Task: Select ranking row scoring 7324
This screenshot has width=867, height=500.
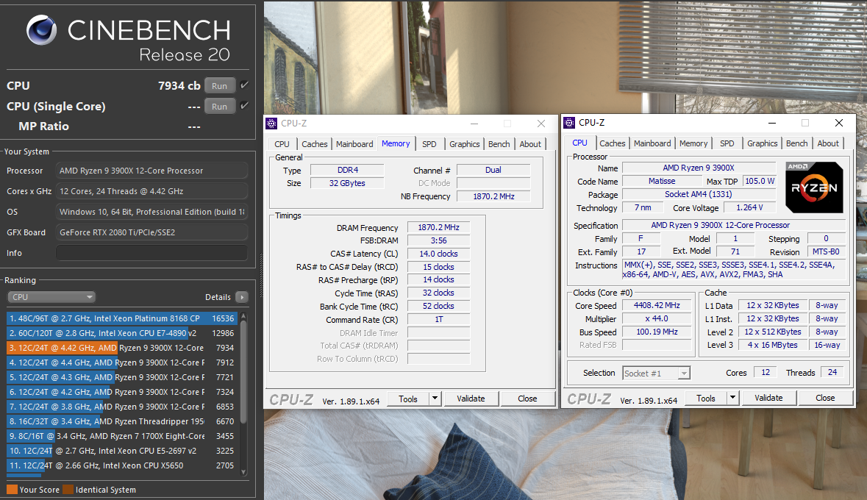Action: tap(122, 392)
